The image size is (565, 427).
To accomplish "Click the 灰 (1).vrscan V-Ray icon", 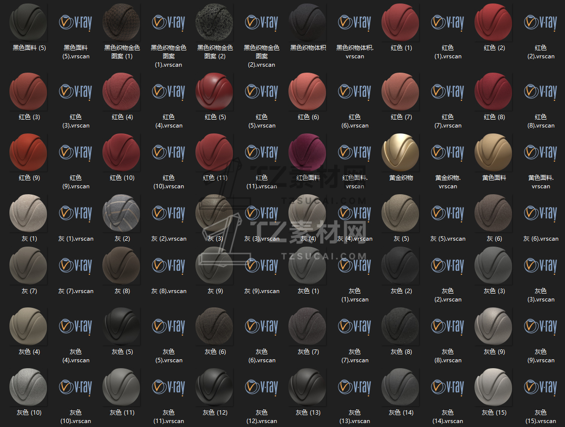I will [75, 213].
